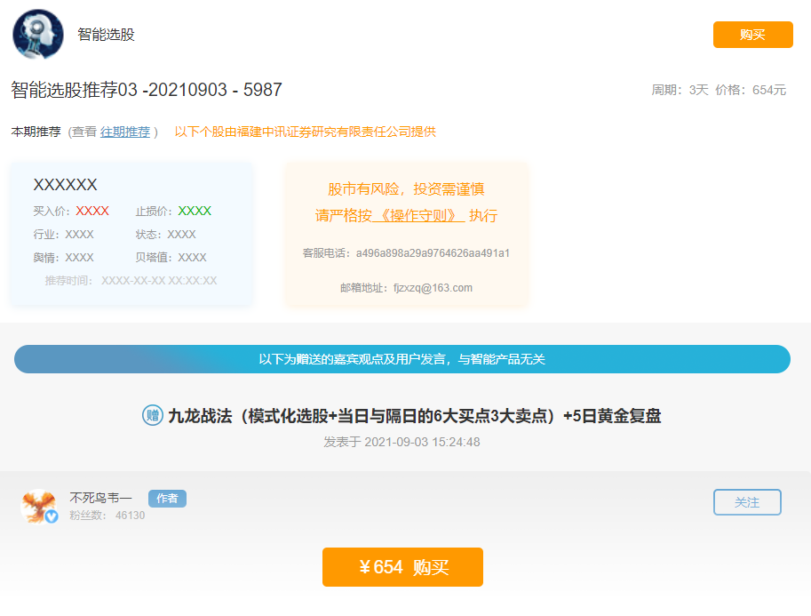Click the 智能选股推荐03 heading
Screen dimensions: 811x616
[x=147, y=90]
